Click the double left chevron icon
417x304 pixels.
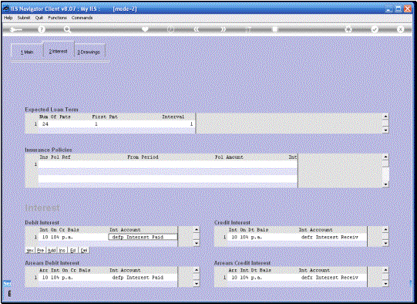click(x=197, y=29)
